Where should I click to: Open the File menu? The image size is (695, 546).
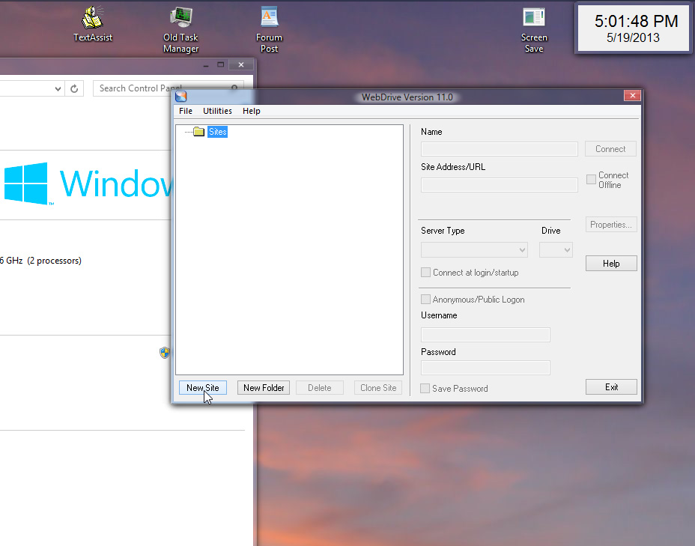(185, 111)
